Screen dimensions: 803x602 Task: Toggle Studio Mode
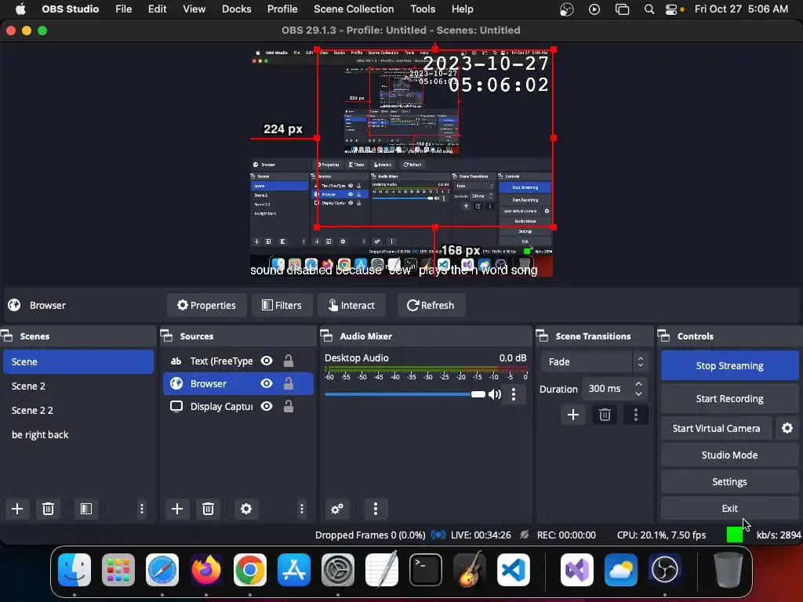[729, 455]
